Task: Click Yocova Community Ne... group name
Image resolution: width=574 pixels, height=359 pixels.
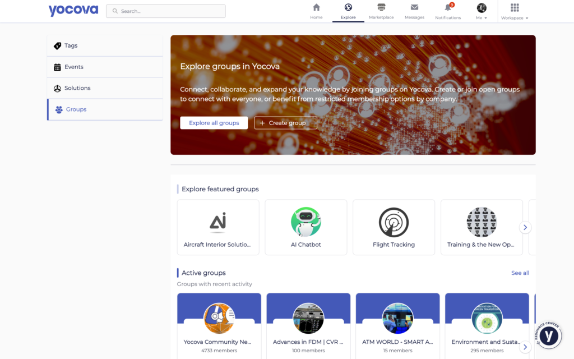Action: [x=217, y=342]
